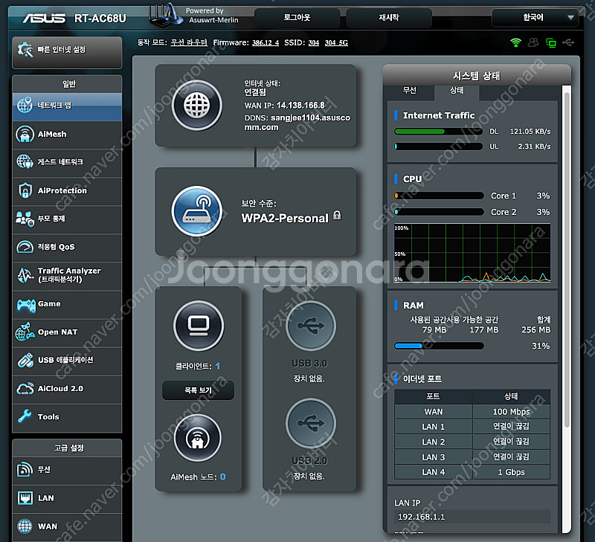Open adaptive QoS gauge icon
The height and width of the screenshot is (542, 595).
pyautogui.click(x=25, y=247)
